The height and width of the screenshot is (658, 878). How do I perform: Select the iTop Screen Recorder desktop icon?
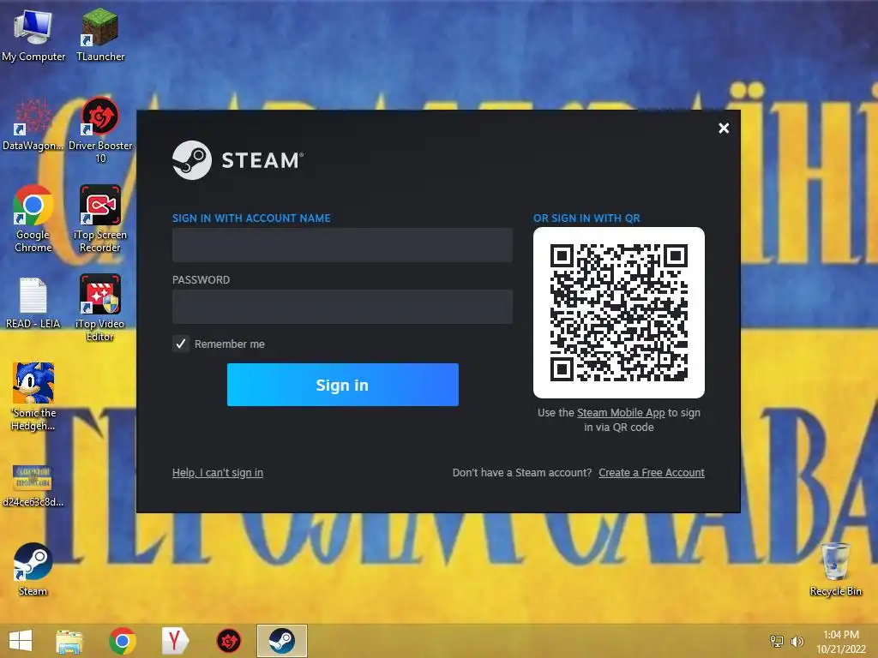[100, 218]
